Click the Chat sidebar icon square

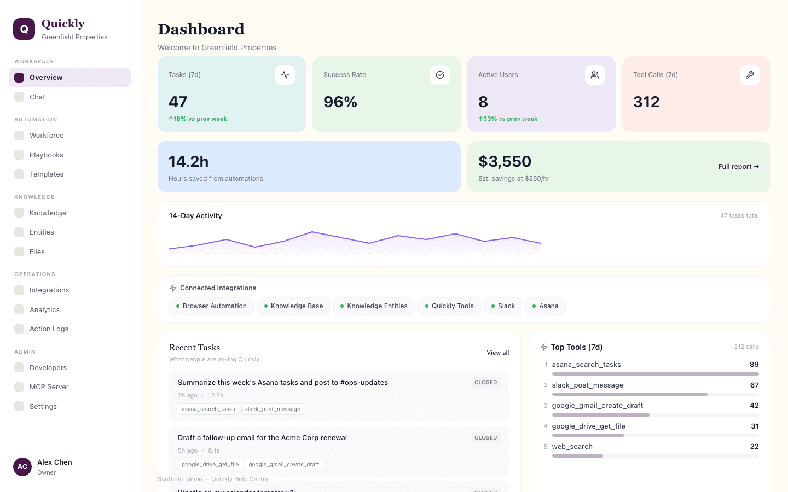click(19, 97)
